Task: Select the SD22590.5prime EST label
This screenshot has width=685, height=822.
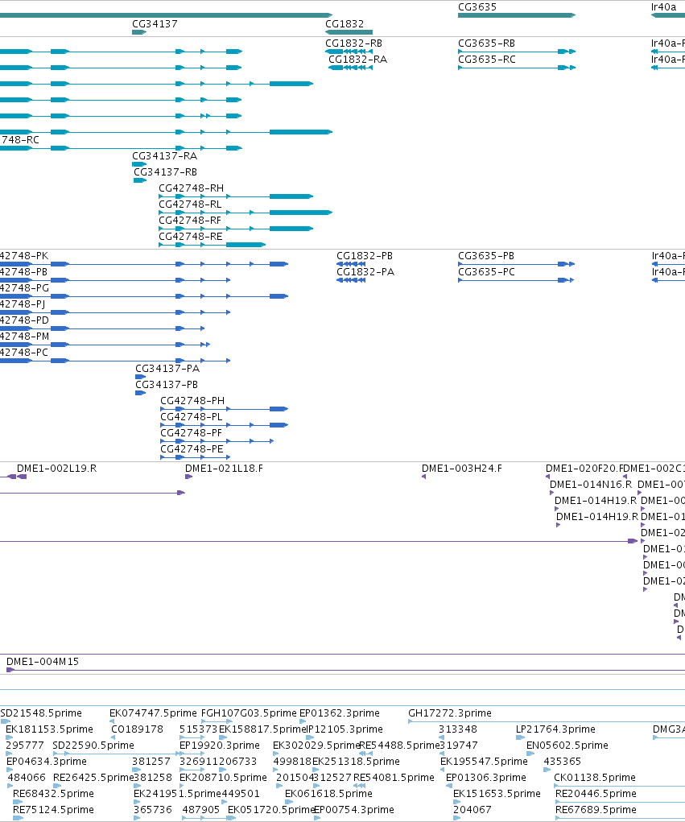Action: point(93,745)
